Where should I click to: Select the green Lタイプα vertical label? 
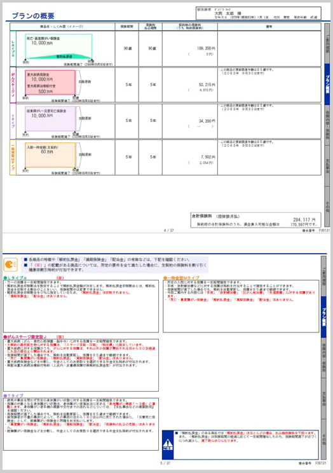click(x=13, y=48)
